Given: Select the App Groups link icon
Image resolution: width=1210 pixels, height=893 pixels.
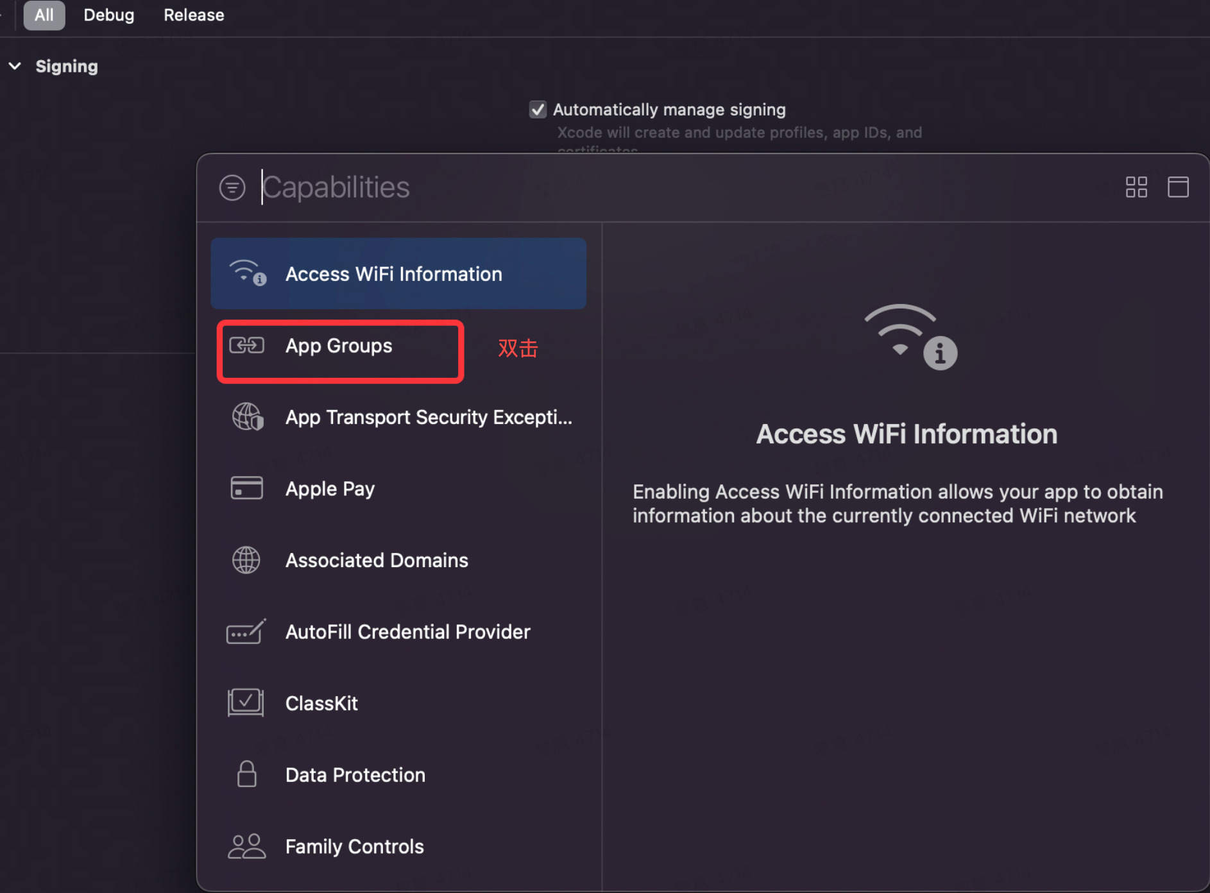Looking at the screenshot, I should [x=246, y=346].
